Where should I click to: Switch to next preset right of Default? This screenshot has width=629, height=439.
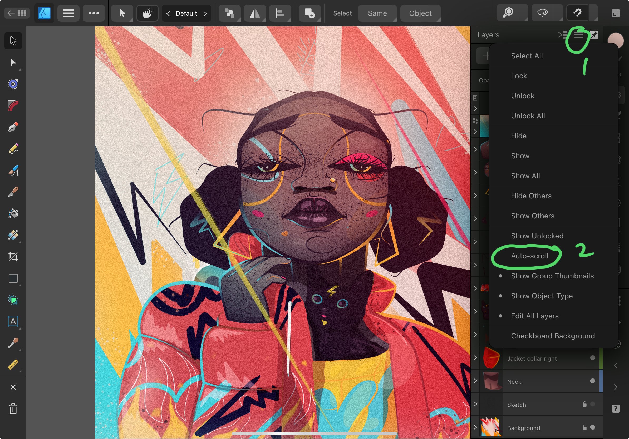[205, 13]
